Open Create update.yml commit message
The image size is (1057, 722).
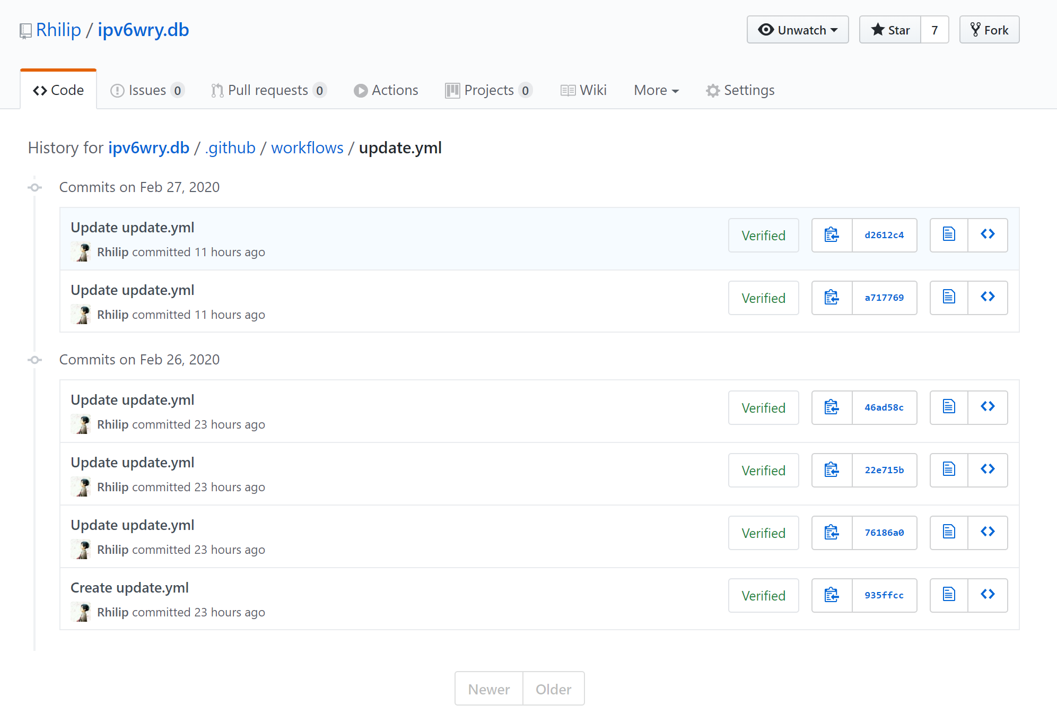click(129, 588)
